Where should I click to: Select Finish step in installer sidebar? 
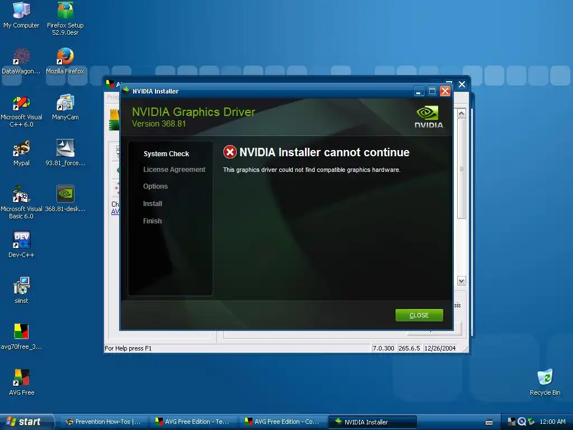point(152,221)
